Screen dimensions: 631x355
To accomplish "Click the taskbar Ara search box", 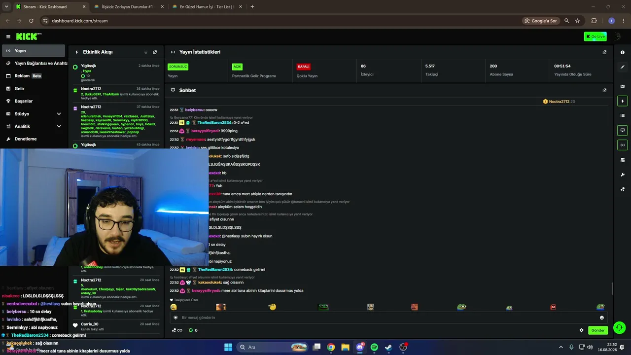I will 273,347.
